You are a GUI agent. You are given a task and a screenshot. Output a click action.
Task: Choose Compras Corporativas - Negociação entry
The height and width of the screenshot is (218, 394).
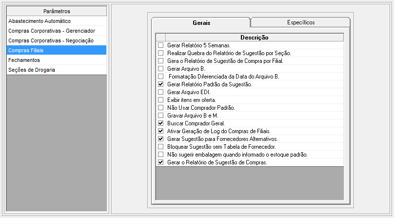pos(51,40)
